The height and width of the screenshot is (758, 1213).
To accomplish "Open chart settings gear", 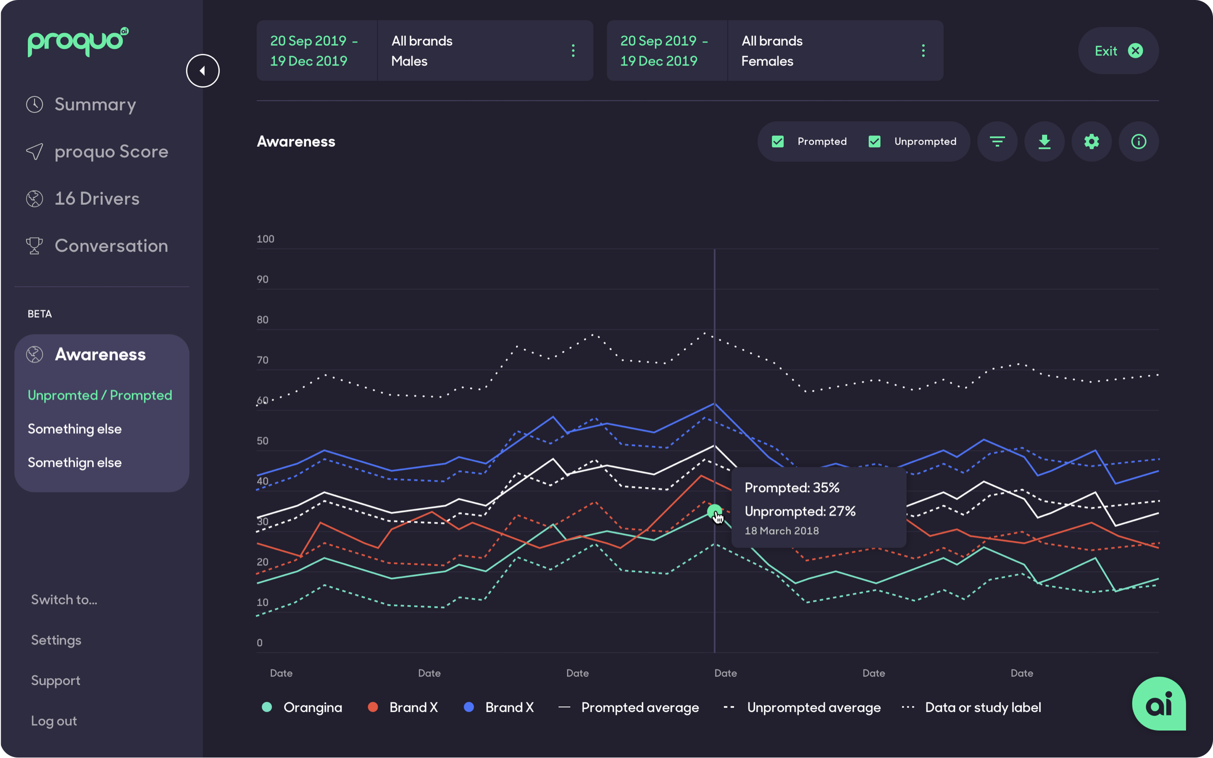I will tap(1091, 141).
